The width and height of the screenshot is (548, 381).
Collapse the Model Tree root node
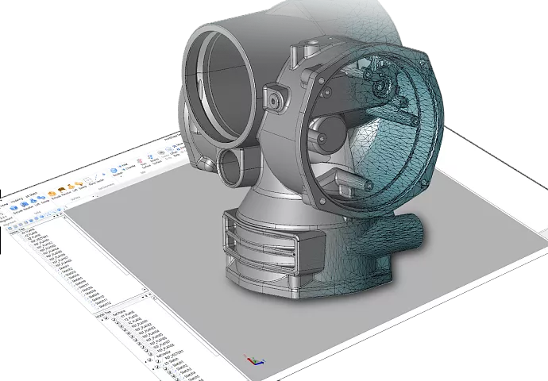[x=102, y=320]
